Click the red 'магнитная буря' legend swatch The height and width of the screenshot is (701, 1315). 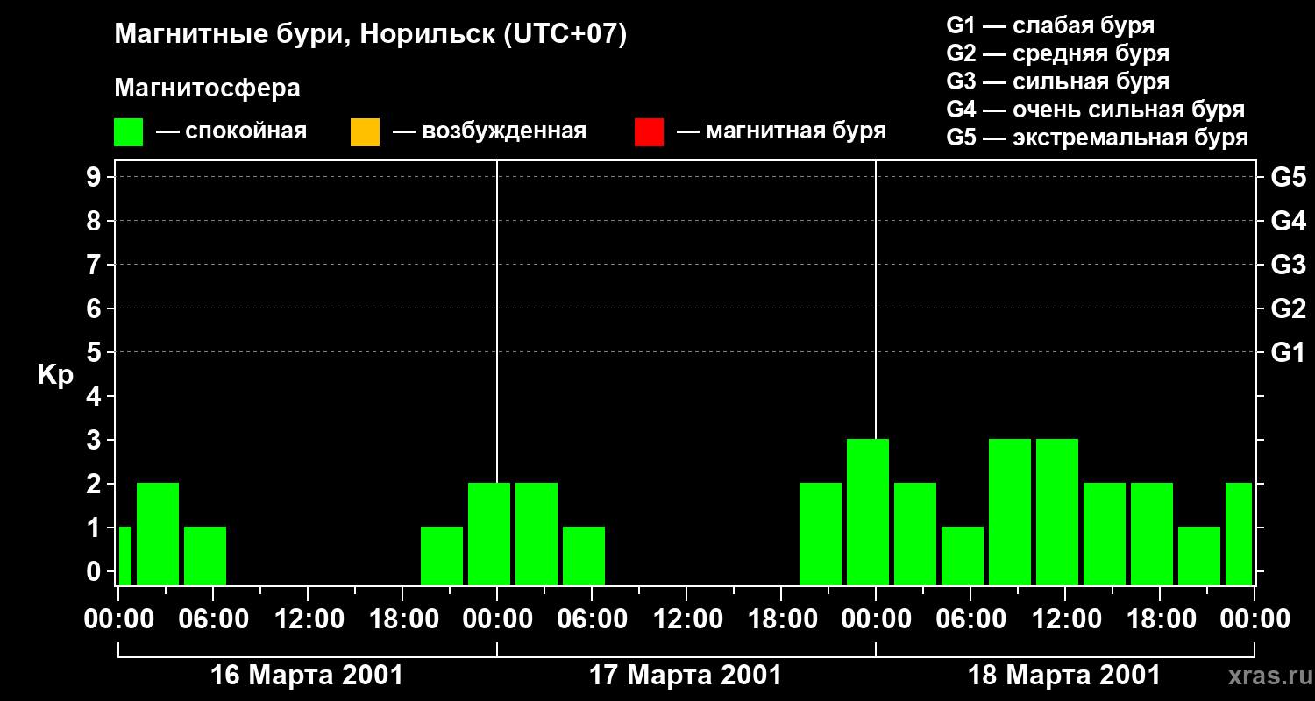(x=649, y=132)
